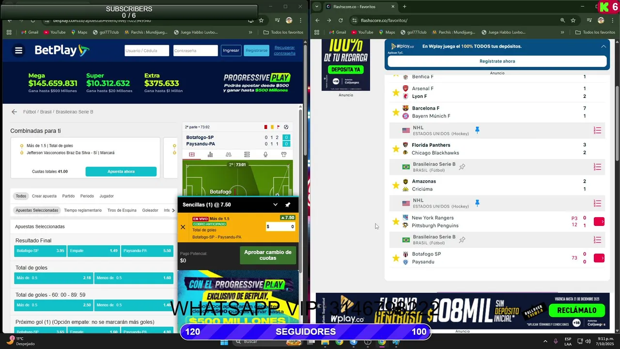Open a new tab in the Flashscore window

(404, 6)
